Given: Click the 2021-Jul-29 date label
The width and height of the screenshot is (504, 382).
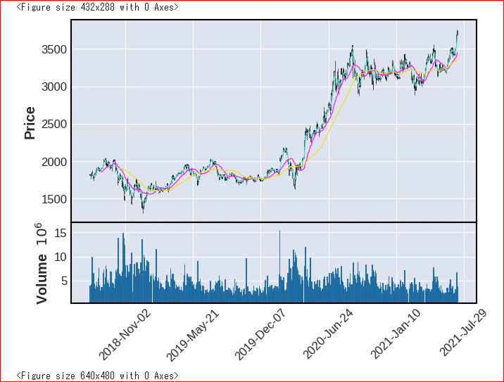Looking at the screenshot, I should click(x=463, y=333).
